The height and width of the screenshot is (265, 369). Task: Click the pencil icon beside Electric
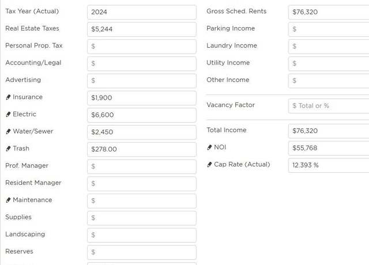(8, 114)
